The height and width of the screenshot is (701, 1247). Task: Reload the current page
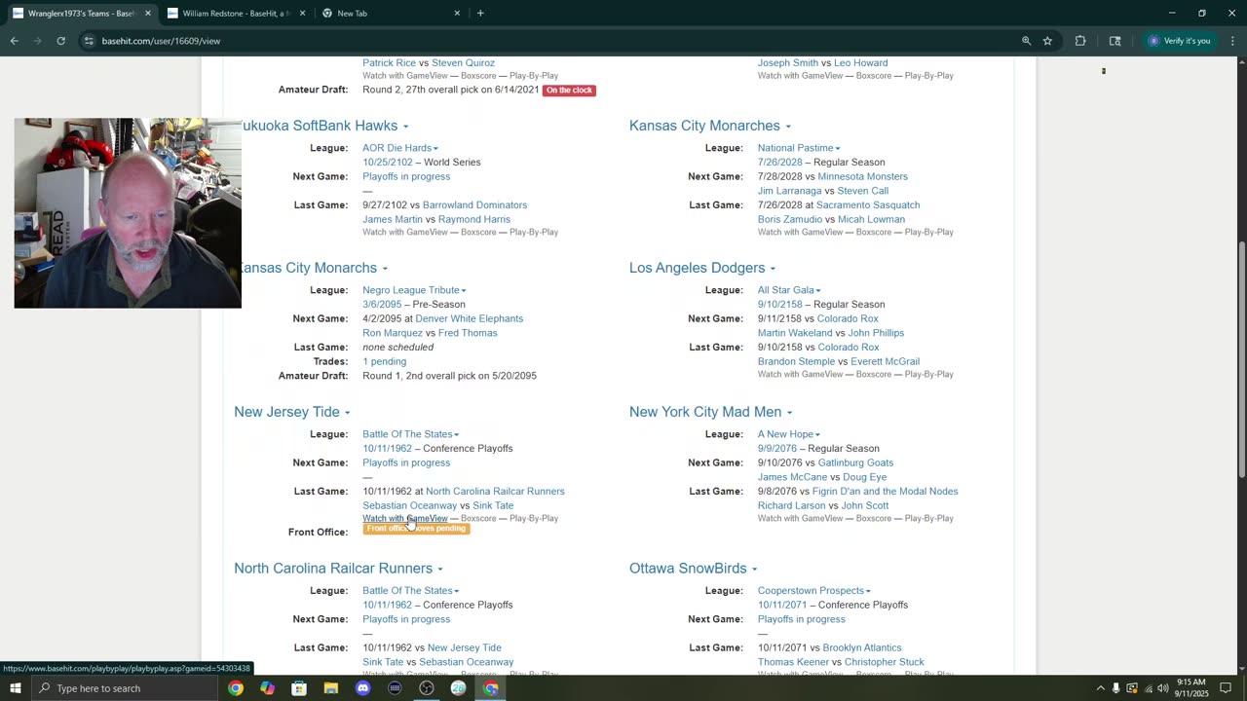pos(60,41)
